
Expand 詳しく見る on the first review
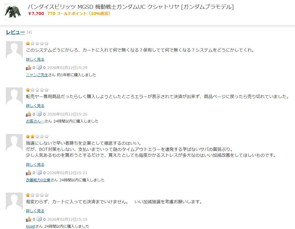click(x=35, y=59)
